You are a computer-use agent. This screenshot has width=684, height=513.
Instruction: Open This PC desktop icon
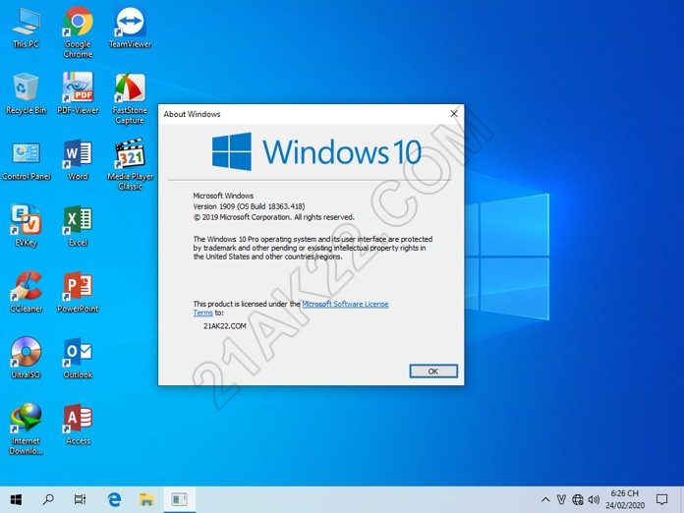pos(26,27)
